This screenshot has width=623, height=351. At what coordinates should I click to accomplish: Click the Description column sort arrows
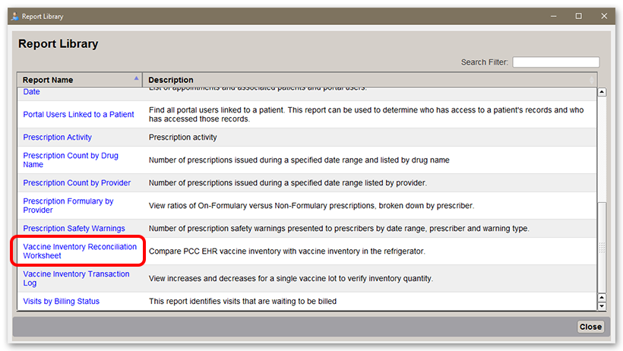pos(592,80)
